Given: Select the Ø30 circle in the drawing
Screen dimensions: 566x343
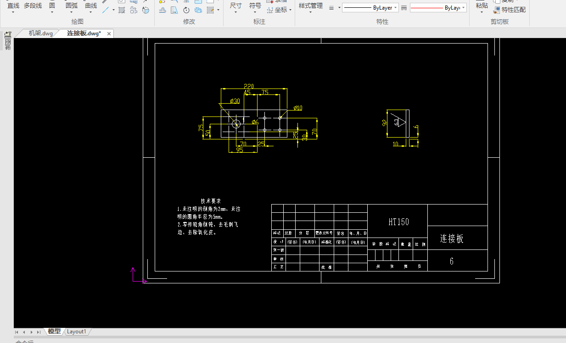Looking at the screenshot, I should pyautogui.click(x=236, y=123).
